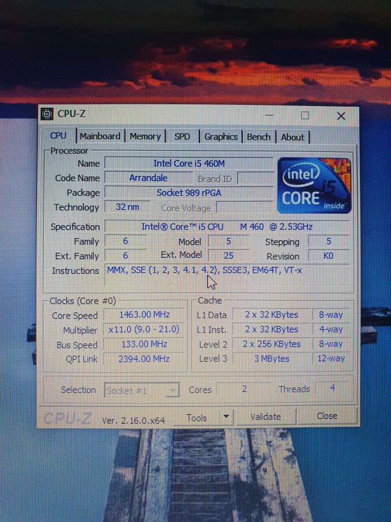
Task: Click the Level 2 size '2 x 256 KBytes'
Action: coord(272,344)
